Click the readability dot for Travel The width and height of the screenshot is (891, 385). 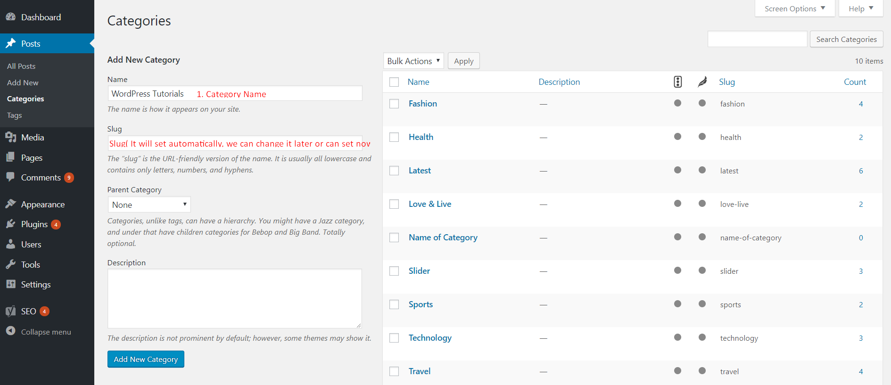(x=702, y=371)
